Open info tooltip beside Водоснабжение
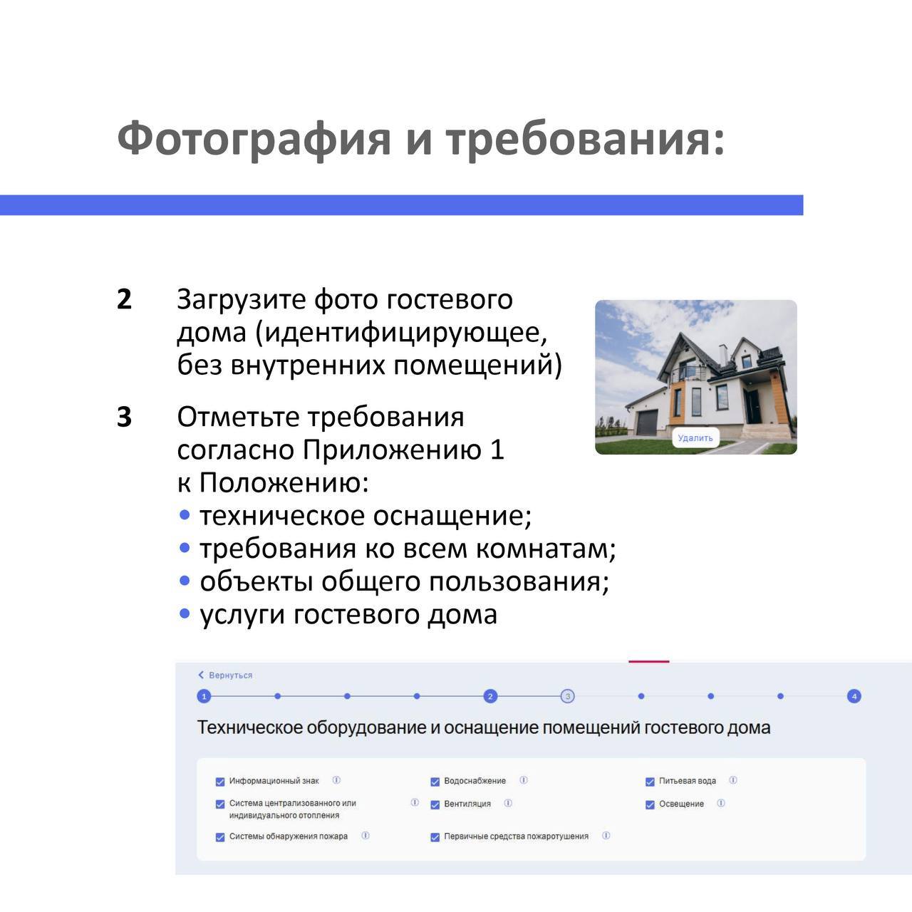 pos(524,780)
